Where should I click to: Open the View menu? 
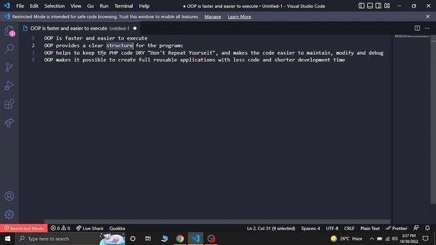coord(76,6)
